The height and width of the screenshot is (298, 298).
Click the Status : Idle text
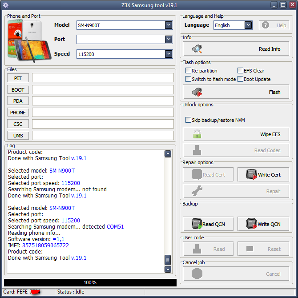71,292
